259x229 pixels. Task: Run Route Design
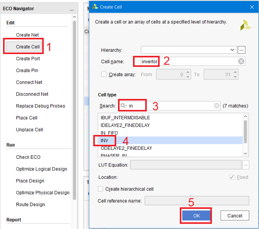[x=30, y=205]
